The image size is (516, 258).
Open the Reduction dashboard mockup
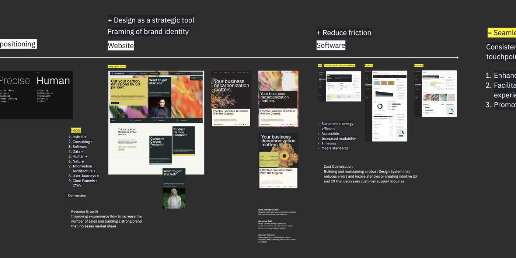(x=435, y=94)
